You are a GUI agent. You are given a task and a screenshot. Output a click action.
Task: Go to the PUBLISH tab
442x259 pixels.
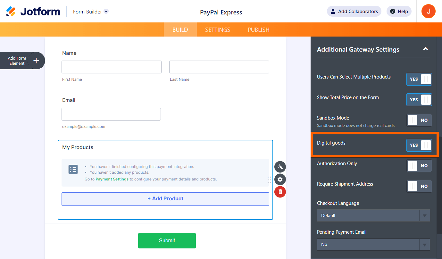tap(258, 30)
